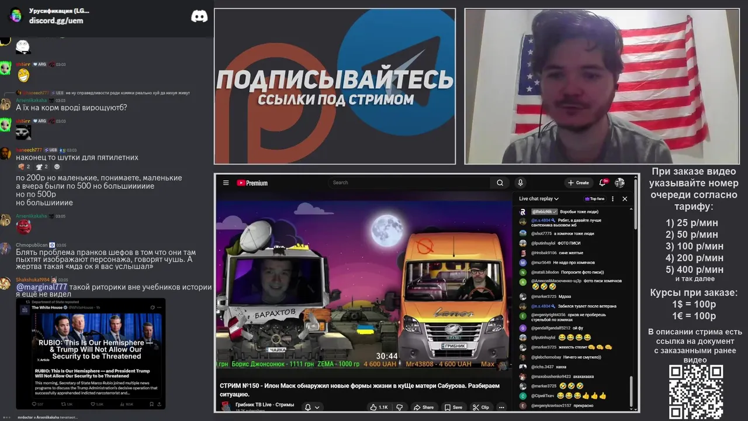
Task: Click Shakshuka1984 username in Discord
Action: [x=33, y=280]
